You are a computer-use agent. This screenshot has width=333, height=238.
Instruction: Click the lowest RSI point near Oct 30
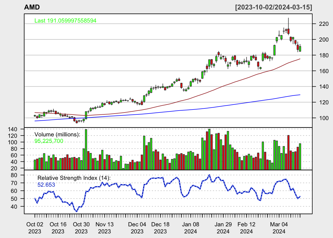[77, 211]
